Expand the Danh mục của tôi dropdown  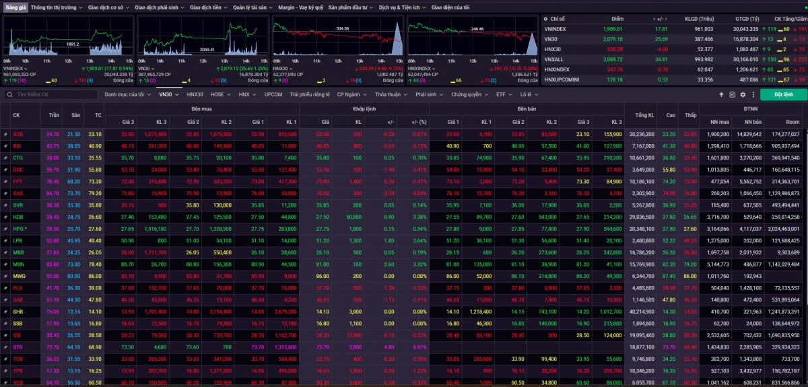click(x=127, y=95)
